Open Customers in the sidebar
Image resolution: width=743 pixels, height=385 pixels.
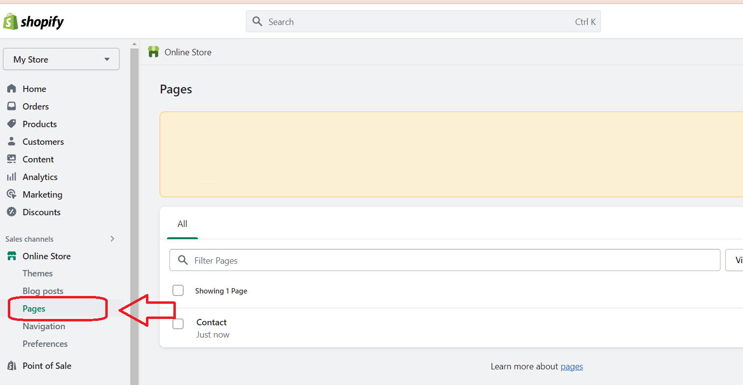[43, 141]
